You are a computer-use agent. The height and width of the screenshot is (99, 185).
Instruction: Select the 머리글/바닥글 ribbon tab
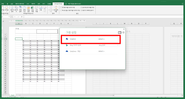point(58,4)
